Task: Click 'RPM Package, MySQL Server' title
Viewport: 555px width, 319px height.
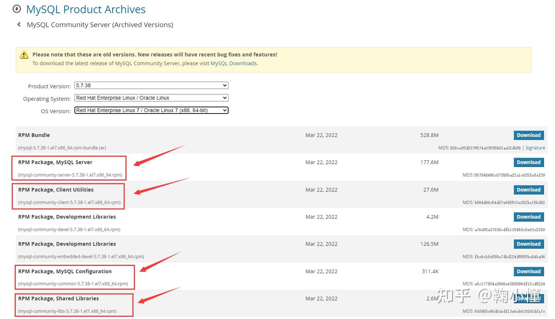Action: [55, 162]
